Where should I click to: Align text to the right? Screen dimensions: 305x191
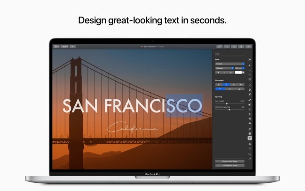click(234, 85)
